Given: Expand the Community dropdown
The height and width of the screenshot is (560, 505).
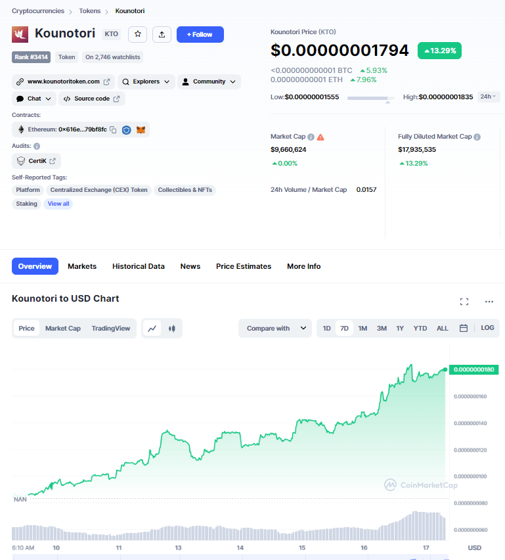Looking at the screenshot, I should click(209, 82).
